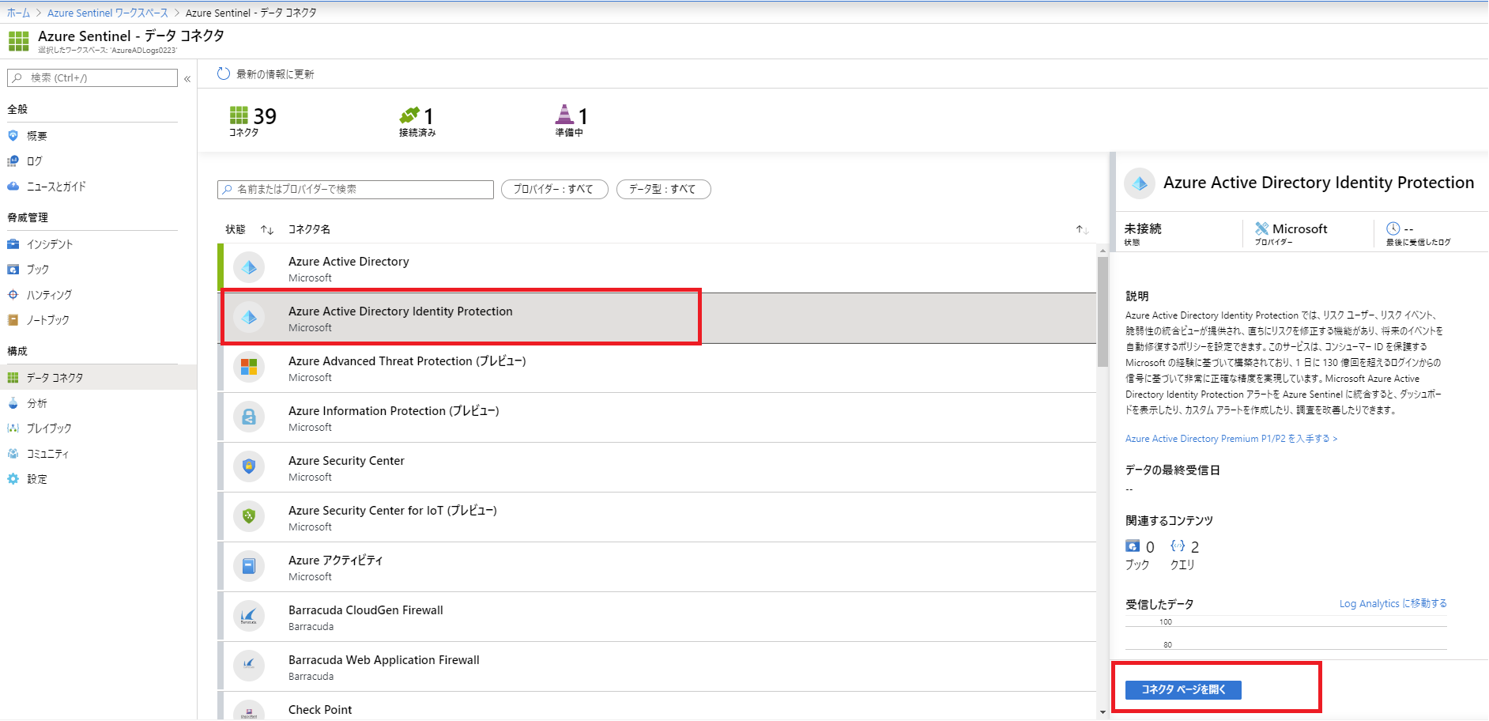The height and width of the screenshot is (721, 1489).
Task: Click the インシデント briefcase icon
Action: (x=13, y=244)
